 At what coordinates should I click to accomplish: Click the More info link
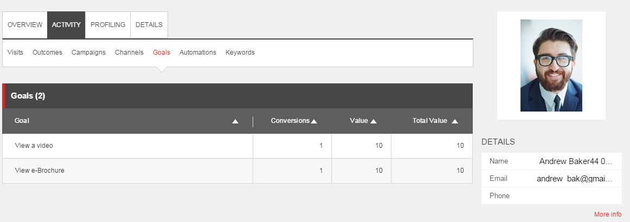coord(607,214)
